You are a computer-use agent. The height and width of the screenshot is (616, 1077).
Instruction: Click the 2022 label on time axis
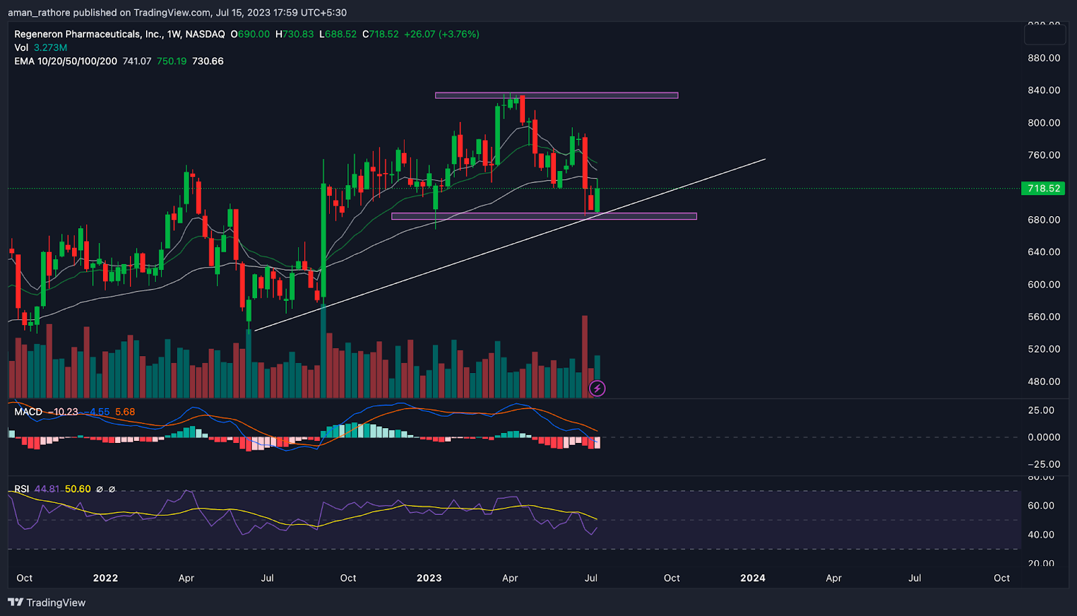coord(105,578)
